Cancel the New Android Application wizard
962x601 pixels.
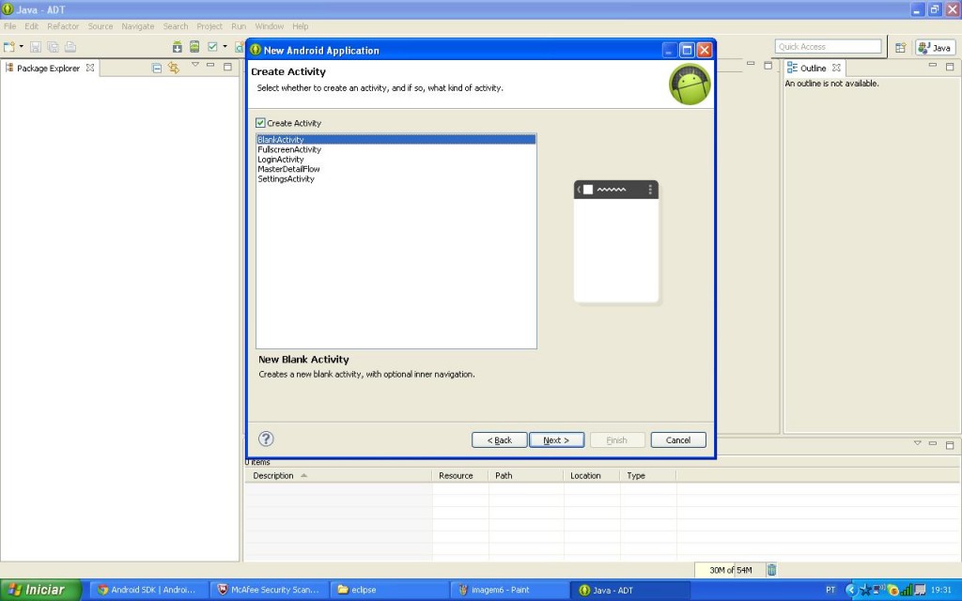[678, 439]
